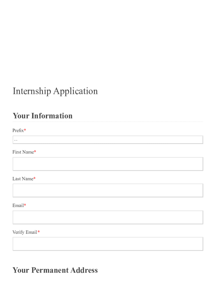The image size is (216, 288).
Task: Click the First Name text field
Action: point(108,164)
